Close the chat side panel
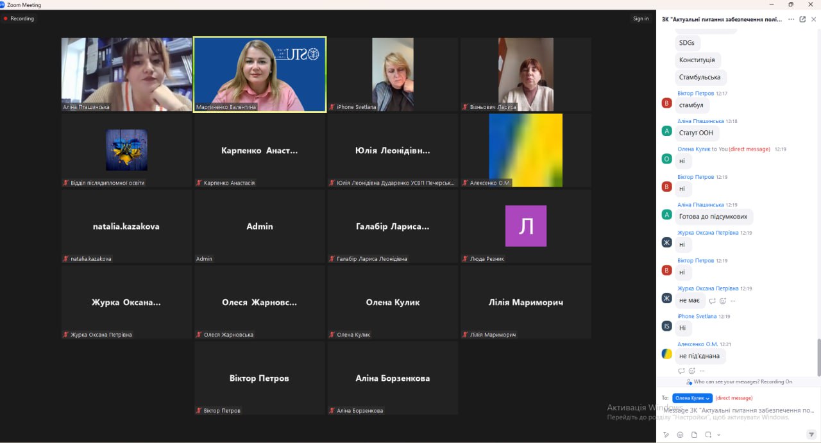This screenshot has width=821, height=443. pos(813,19)
